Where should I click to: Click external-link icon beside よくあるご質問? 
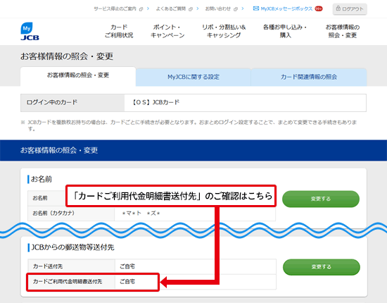(191, 9)
